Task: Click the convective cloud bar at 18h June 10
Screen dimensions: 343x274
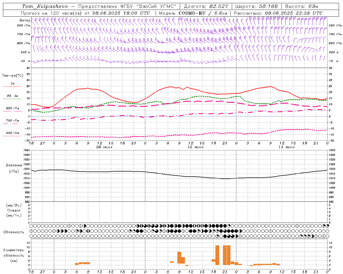Action: [x=214, y=260]
